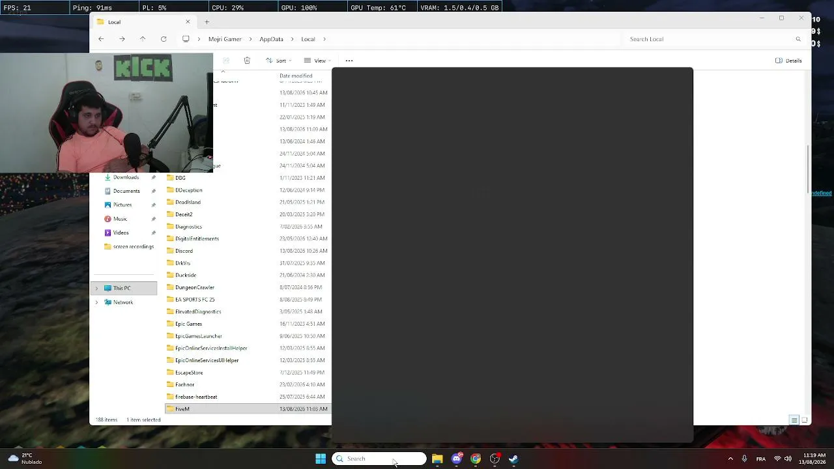Screen dimensions: 834x469
Task: Click the This PC monitor icon in address bar
Action: point(186,39)
